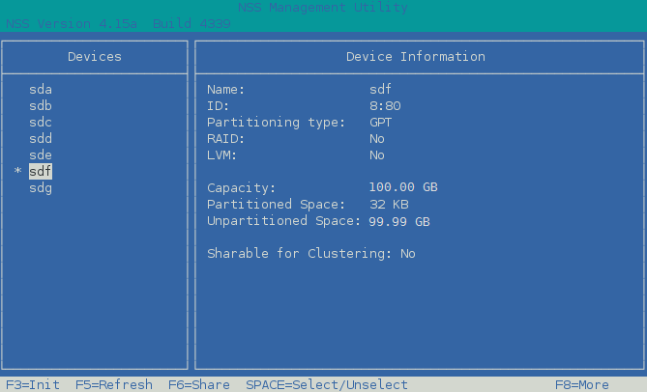Click SPACE=Select/Unselect hint
The height and width of the screenshot is (392, 647).
(x=326, y=384)
